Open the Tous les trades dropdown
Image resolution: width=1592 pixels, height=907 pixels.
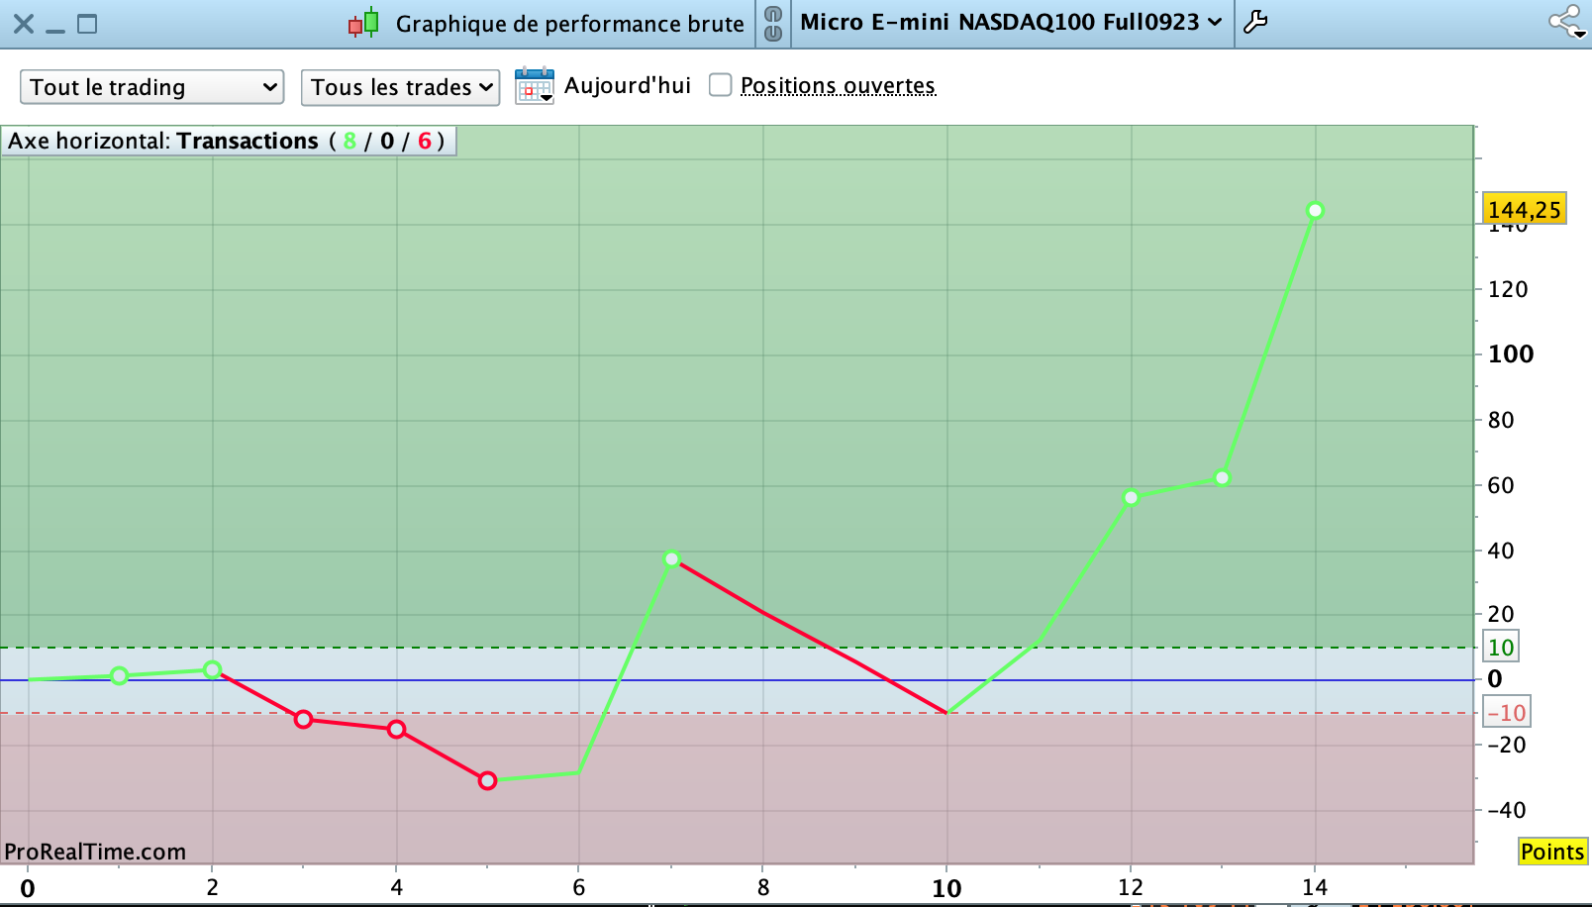click(x=400, y=87)
